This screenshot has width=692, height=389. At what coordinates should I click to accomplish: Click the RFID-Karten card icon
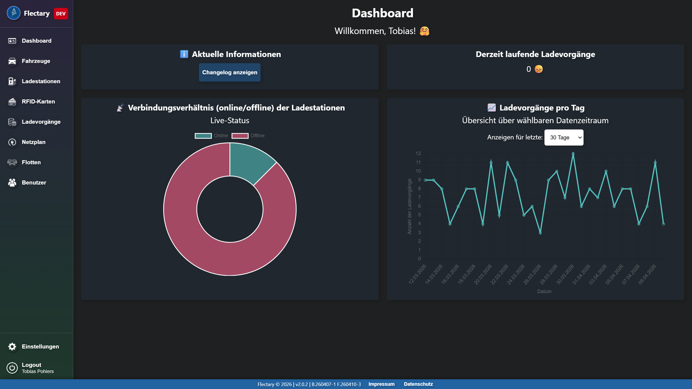tap(12, 102)
